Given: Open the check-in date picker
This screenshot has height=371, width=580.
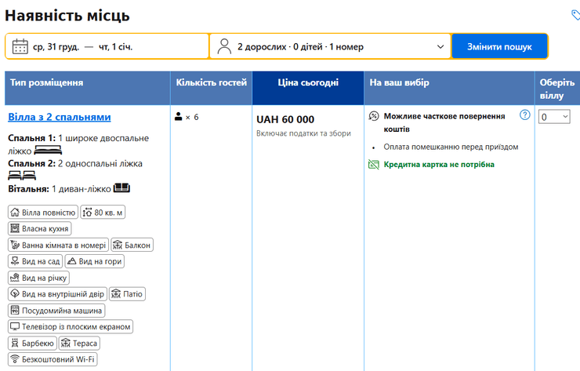Looking at the screenshot, I should point(56,46).
